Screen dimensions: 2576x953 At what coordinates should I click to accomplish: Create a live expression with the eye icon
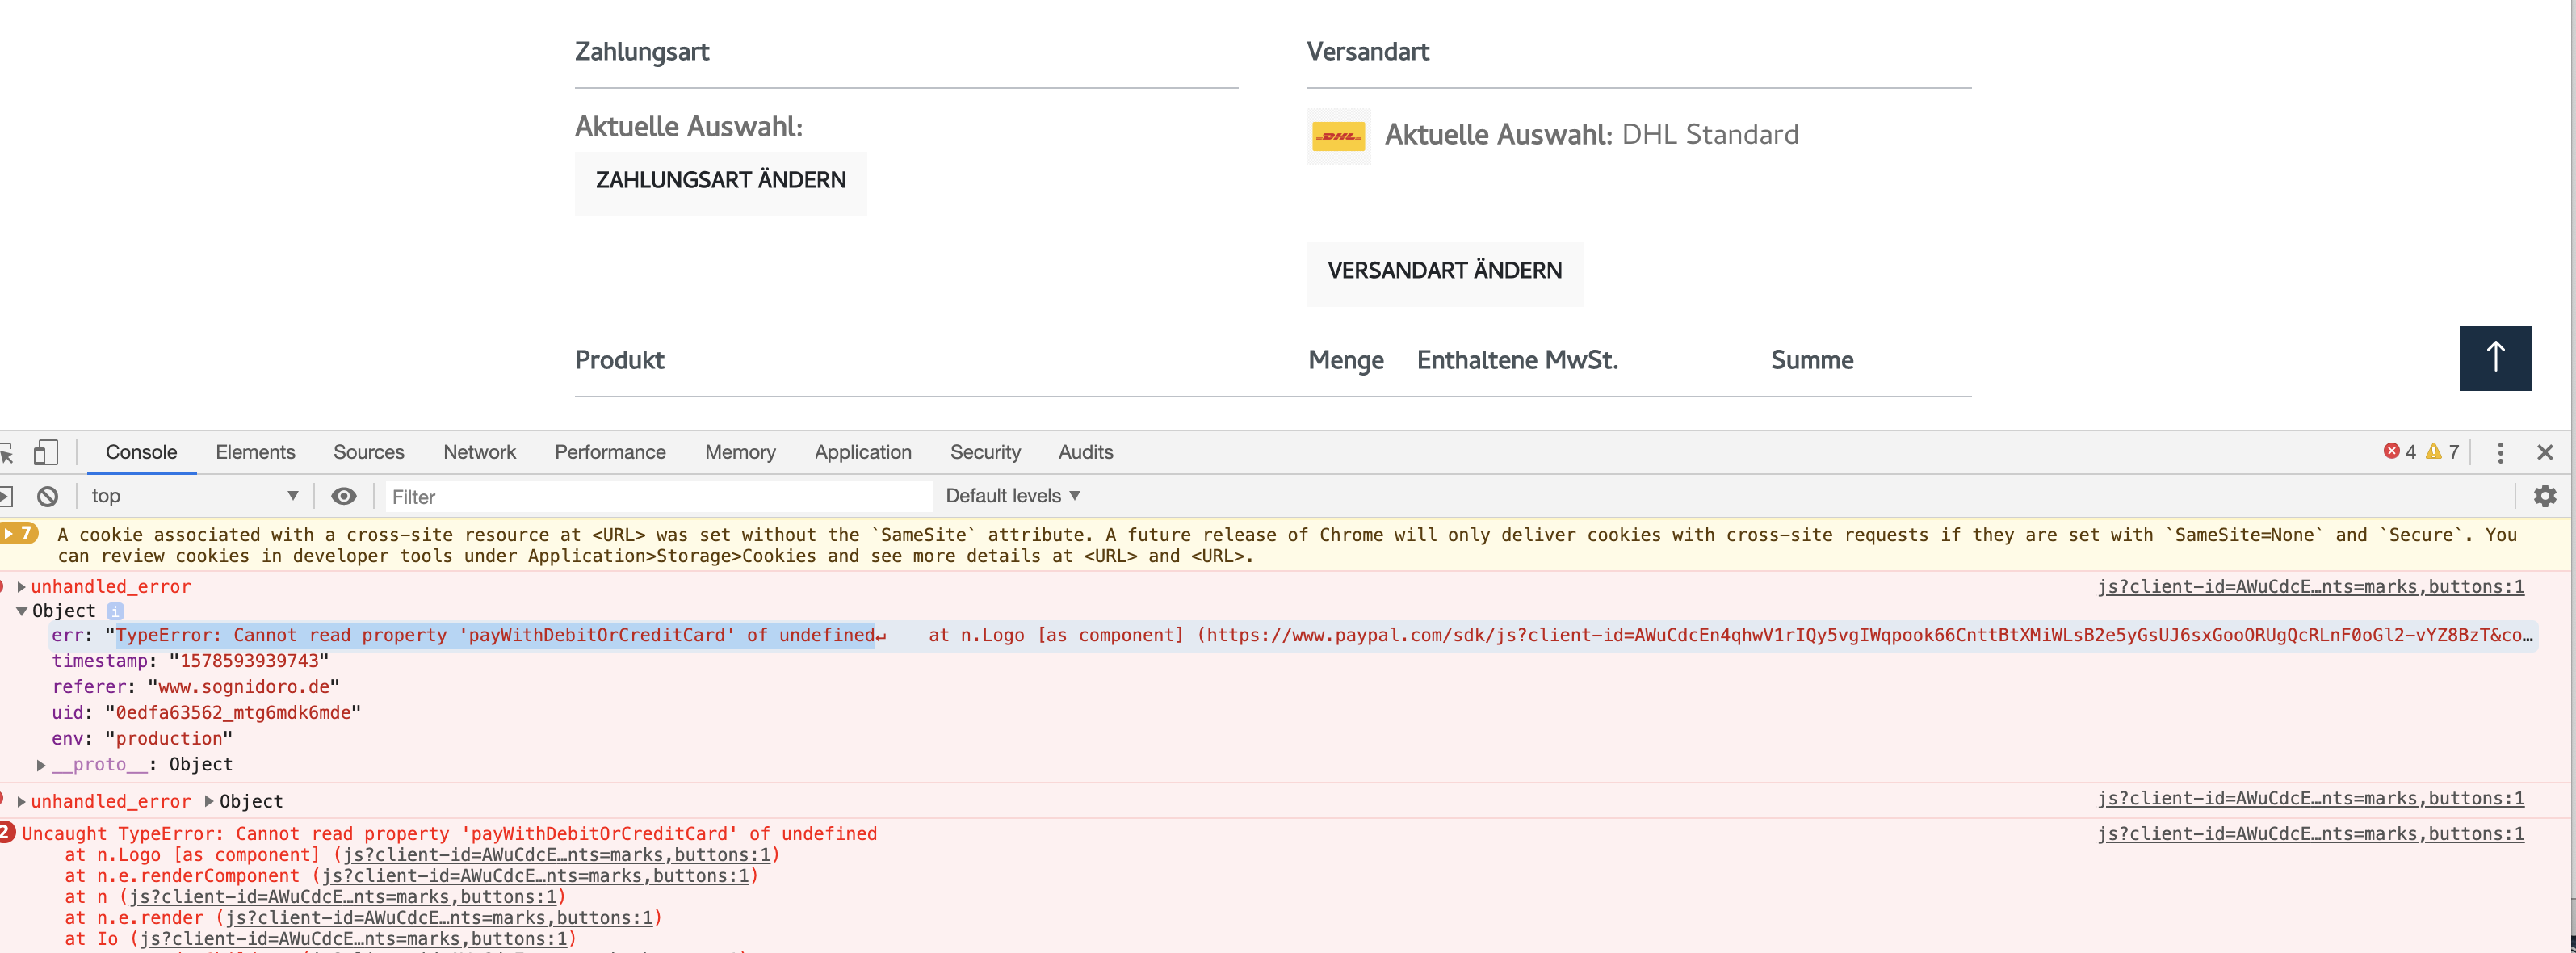pyautogui.click(x=344, y=496)
